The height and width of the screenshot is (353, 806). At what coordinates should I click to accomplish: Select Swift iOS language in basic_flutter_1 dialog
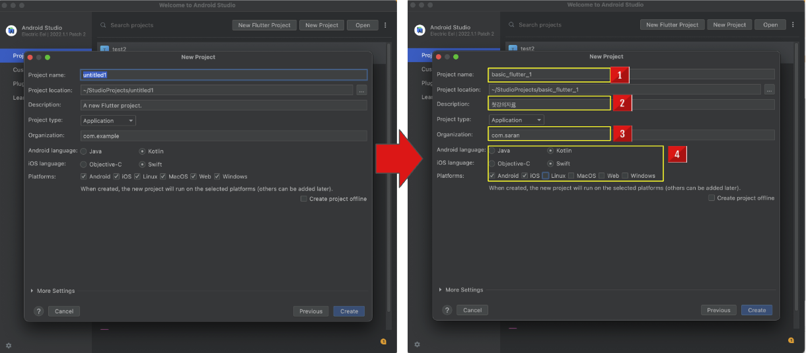coord(550,163)
